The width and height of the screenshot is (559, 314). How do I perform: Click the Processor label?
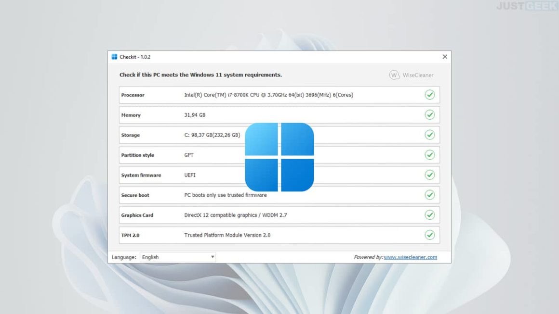click(x=133, y=95)
